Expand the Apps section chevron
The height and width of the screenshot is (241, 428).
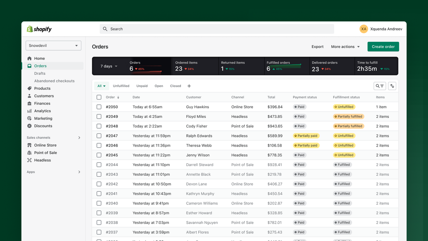click(x=79, y=172)
